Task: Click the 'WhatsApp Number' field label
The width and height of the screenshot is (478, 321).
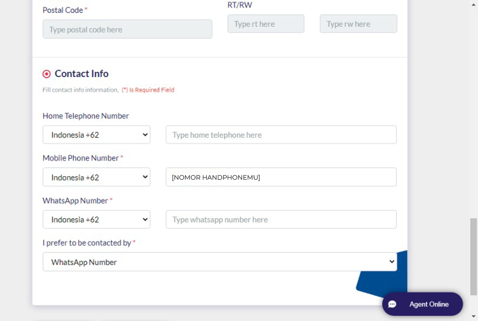Action: tap(75, 201)
